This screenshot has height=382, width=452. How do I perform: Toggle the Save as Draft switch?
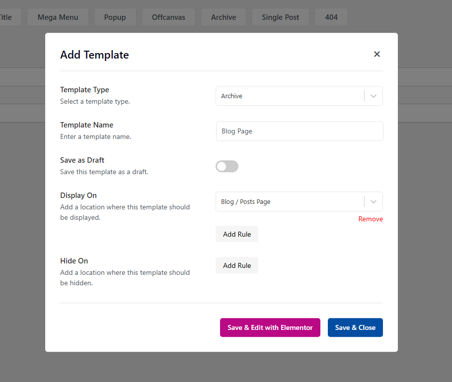click(227, 166)
